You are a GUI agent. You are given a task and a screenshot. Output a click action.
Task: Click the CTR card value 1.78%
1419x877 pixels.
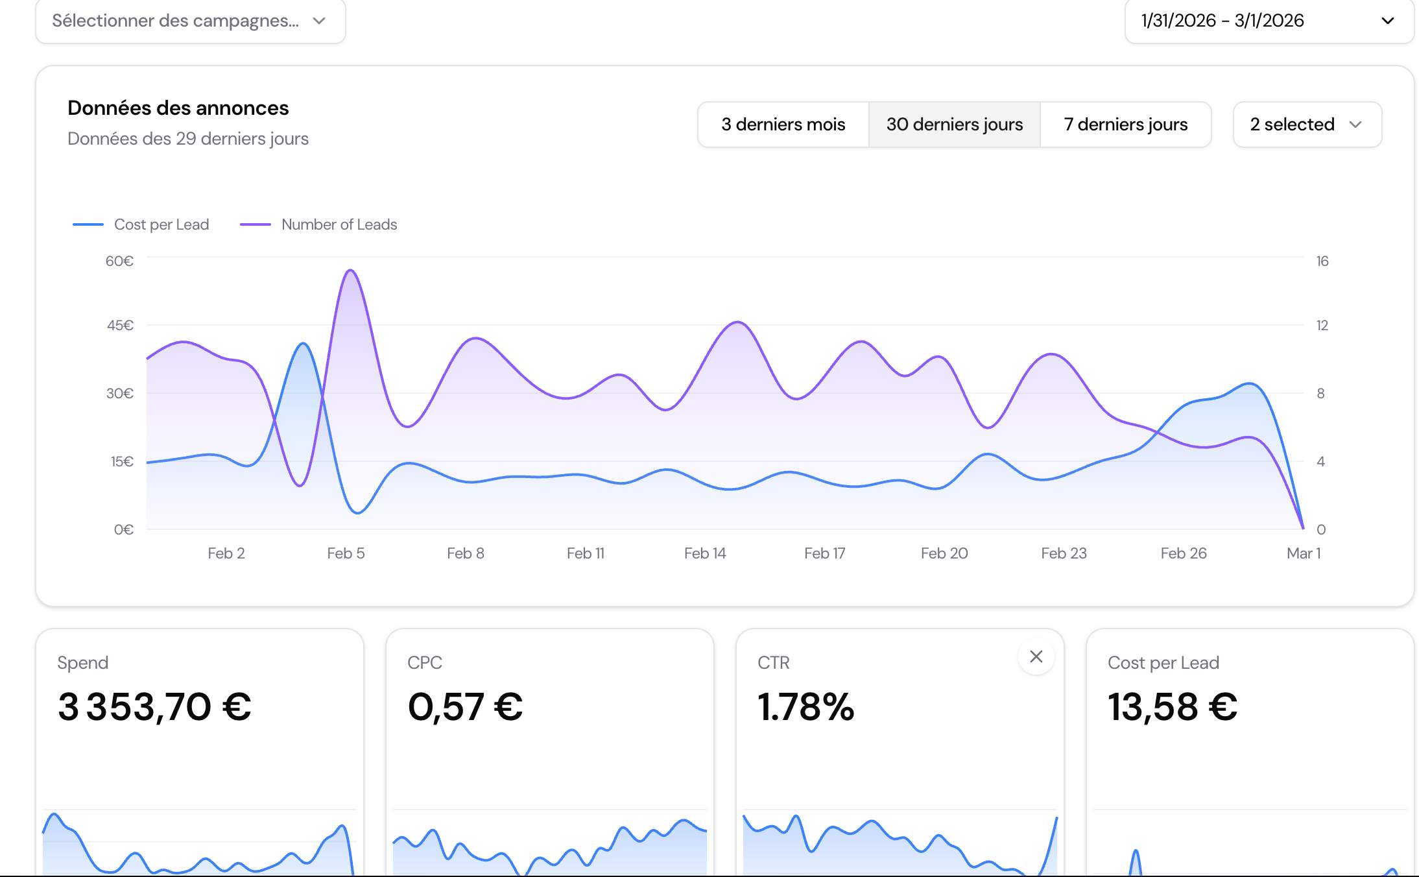(x=805, y=707)
